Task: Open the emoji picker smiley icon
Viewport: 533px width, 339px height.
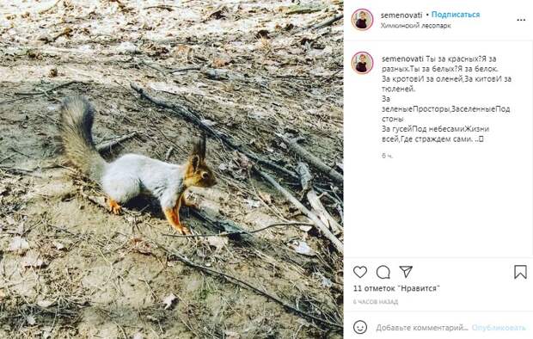Action: pos(360,328)
